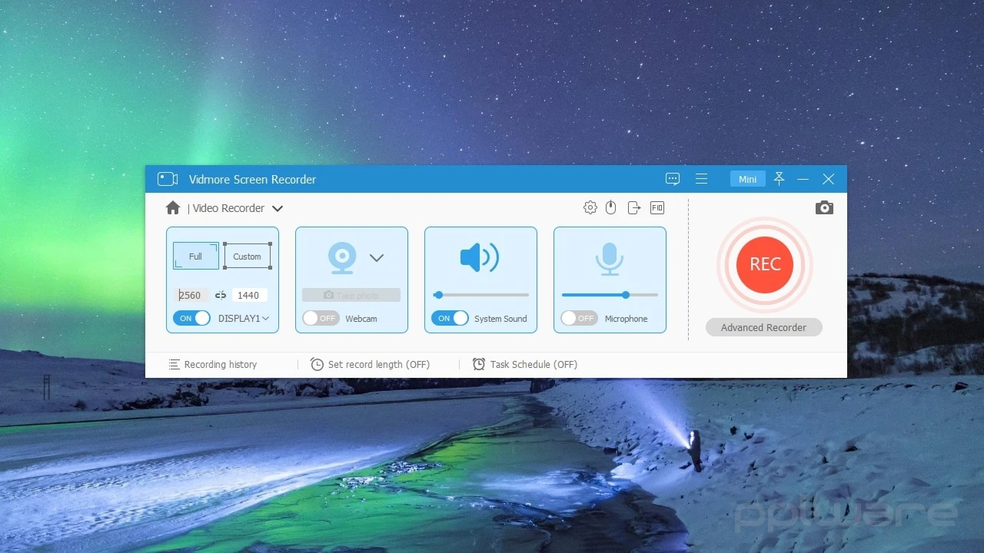The width and height of the screenshot is (984, 553).
Task: Turn off the display recording toggle
Action: (x=191, y=318)
